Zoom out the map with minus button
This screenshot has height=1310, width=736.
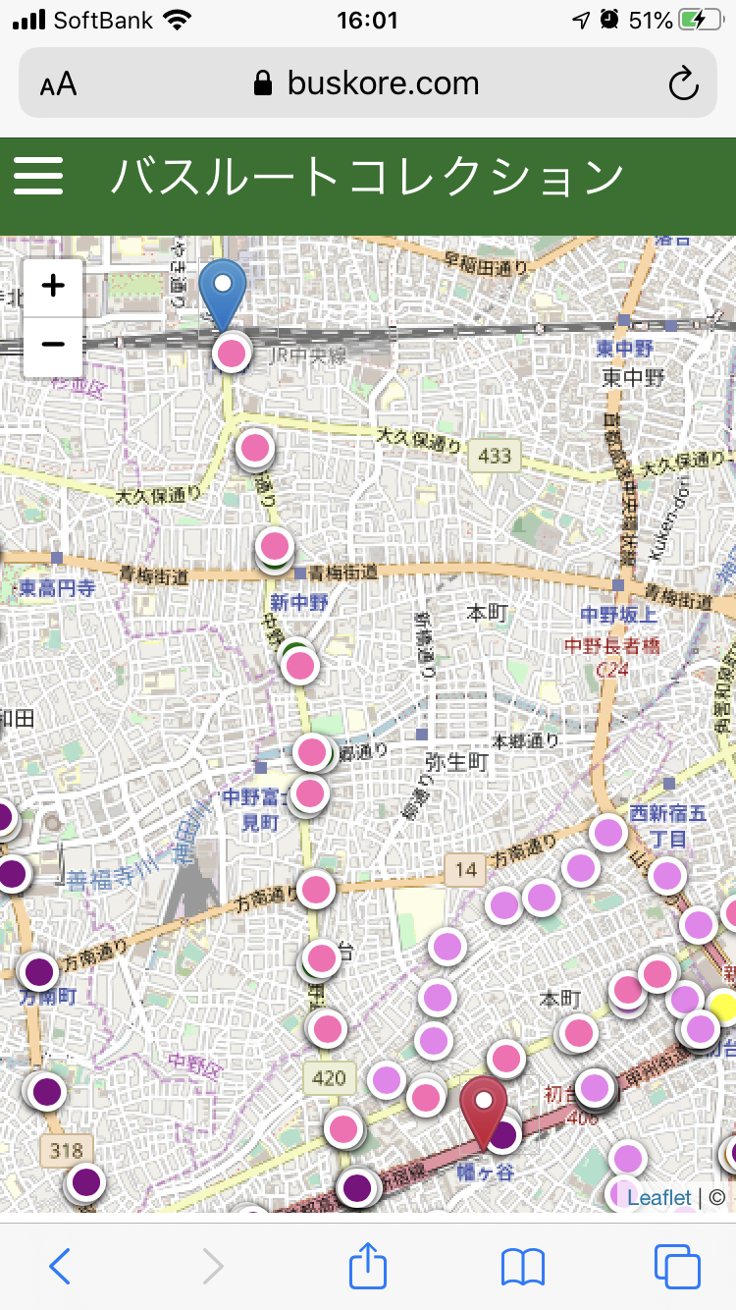pyautogui.click(x=53, y=345)
